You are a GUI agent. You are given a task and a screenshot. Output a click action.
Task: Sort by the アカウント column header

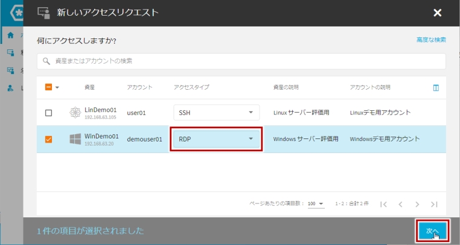139,87
